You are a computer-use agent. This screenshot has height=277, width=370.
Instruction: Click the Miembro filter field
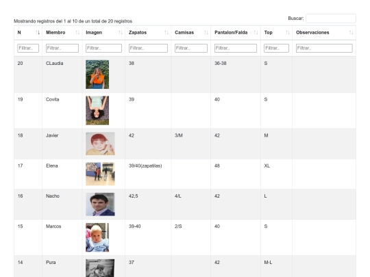(62, 48)
